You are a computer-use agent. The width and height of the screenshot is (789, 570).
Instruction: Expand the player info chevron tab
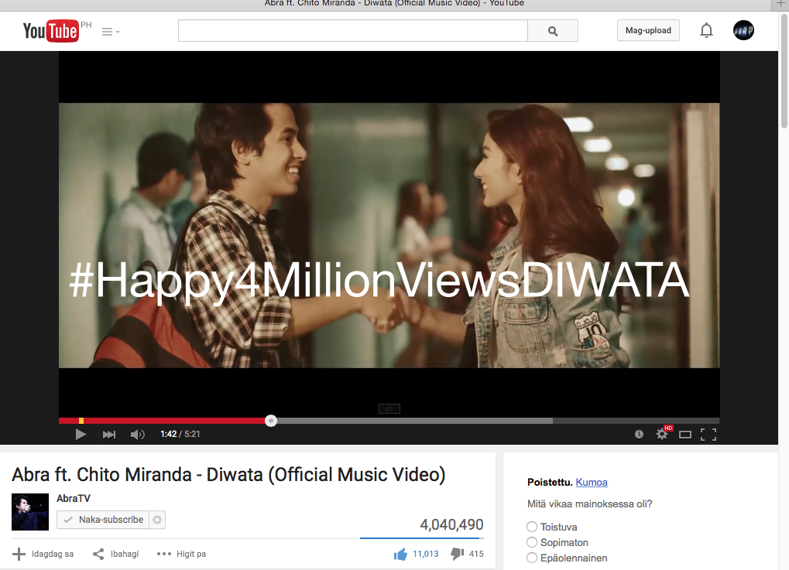click(x=389, y=409)
